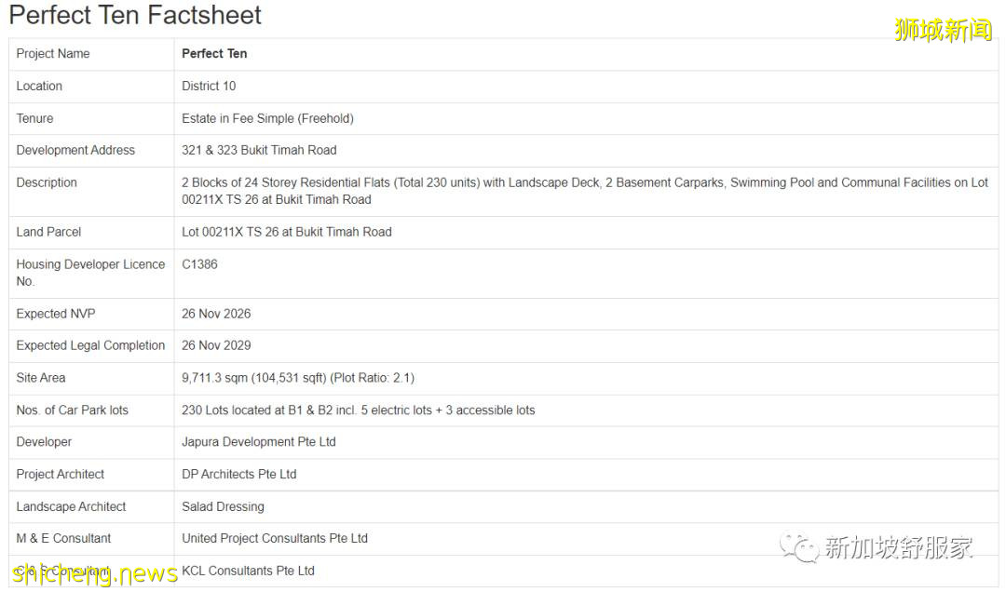The image size is (1006, 592).
Task: Click the "Perfect Ten Factsheet" heading
Action: click(135, 16)
